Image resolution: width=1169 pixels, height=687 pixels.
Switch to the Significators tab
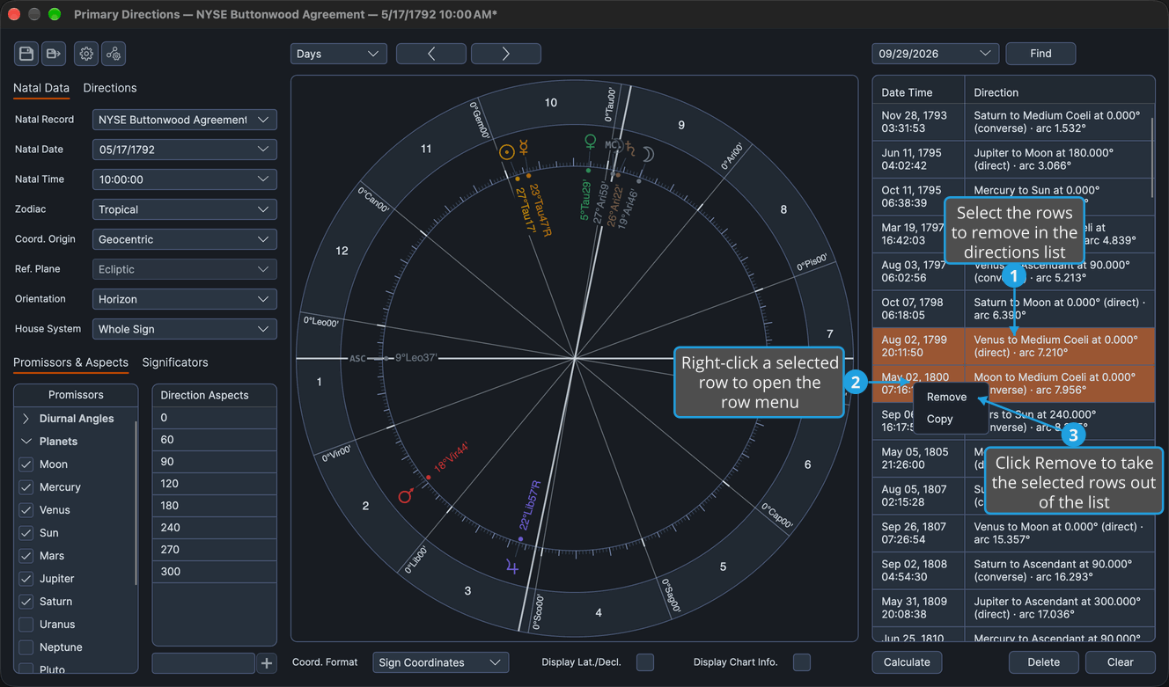point(175,362)
